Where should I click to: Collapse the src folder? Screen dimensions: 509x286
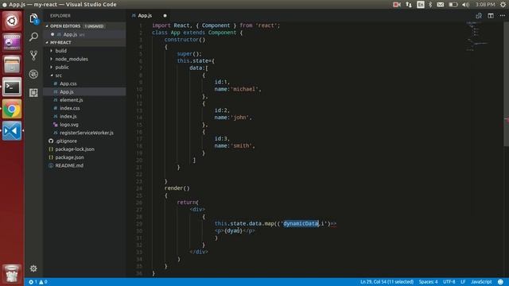tap(58, 75)
